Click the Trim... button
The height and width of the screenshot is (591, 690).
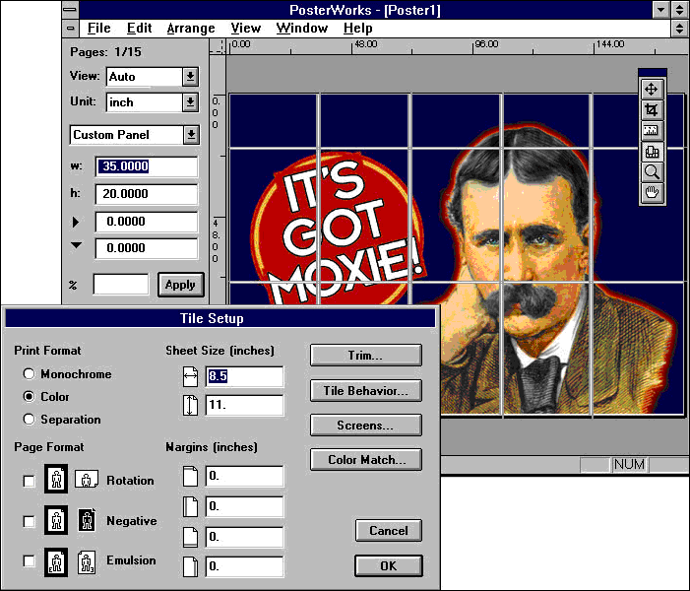coord(366,355)
